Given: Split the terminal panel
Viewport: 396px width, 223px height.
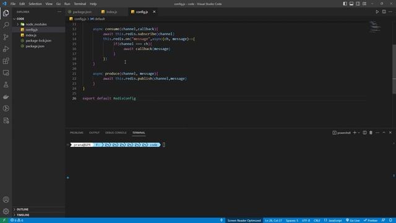Looking at the screenshot, I should [364, 133].
